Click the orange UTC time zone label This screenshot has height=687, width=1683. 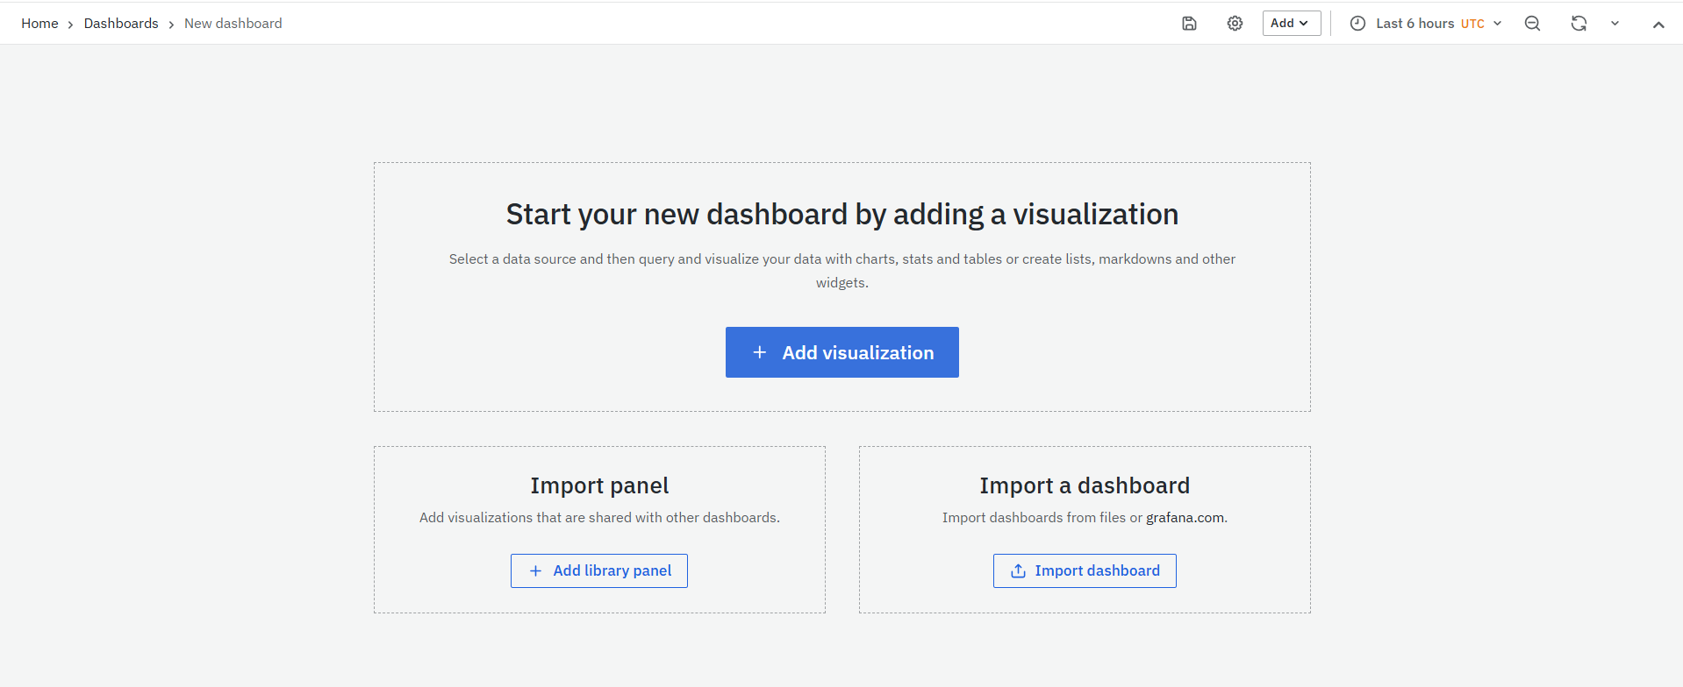pos(1472,24)
